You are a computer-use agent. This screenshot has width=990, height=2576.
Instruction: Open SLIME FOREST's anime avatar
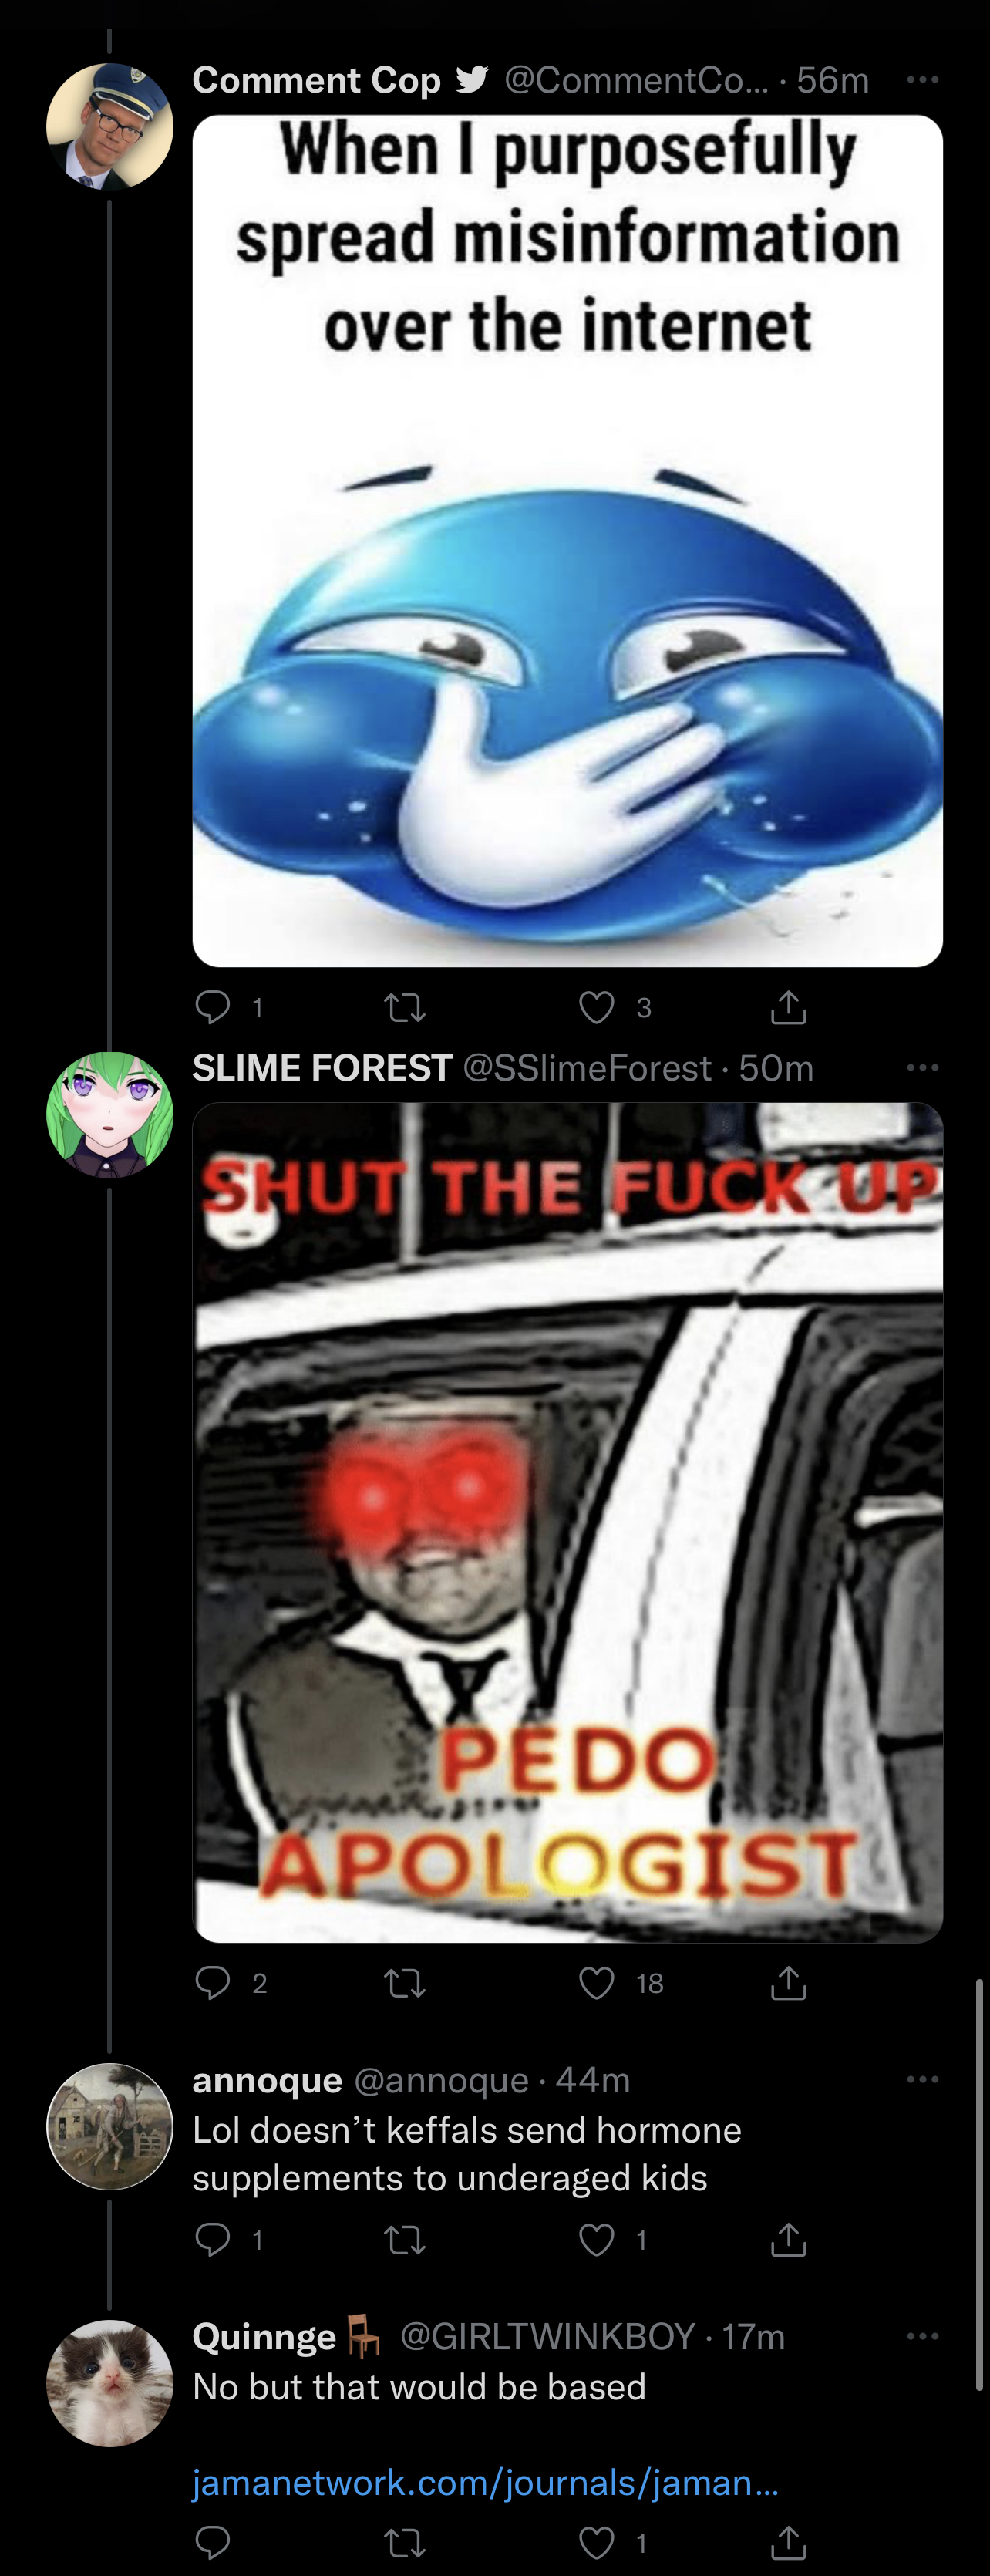tap(110, 1114)
